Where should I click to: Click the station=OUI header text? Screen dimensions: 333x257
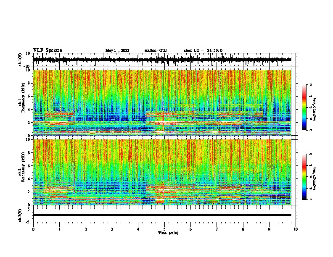[x=156, y=50]
